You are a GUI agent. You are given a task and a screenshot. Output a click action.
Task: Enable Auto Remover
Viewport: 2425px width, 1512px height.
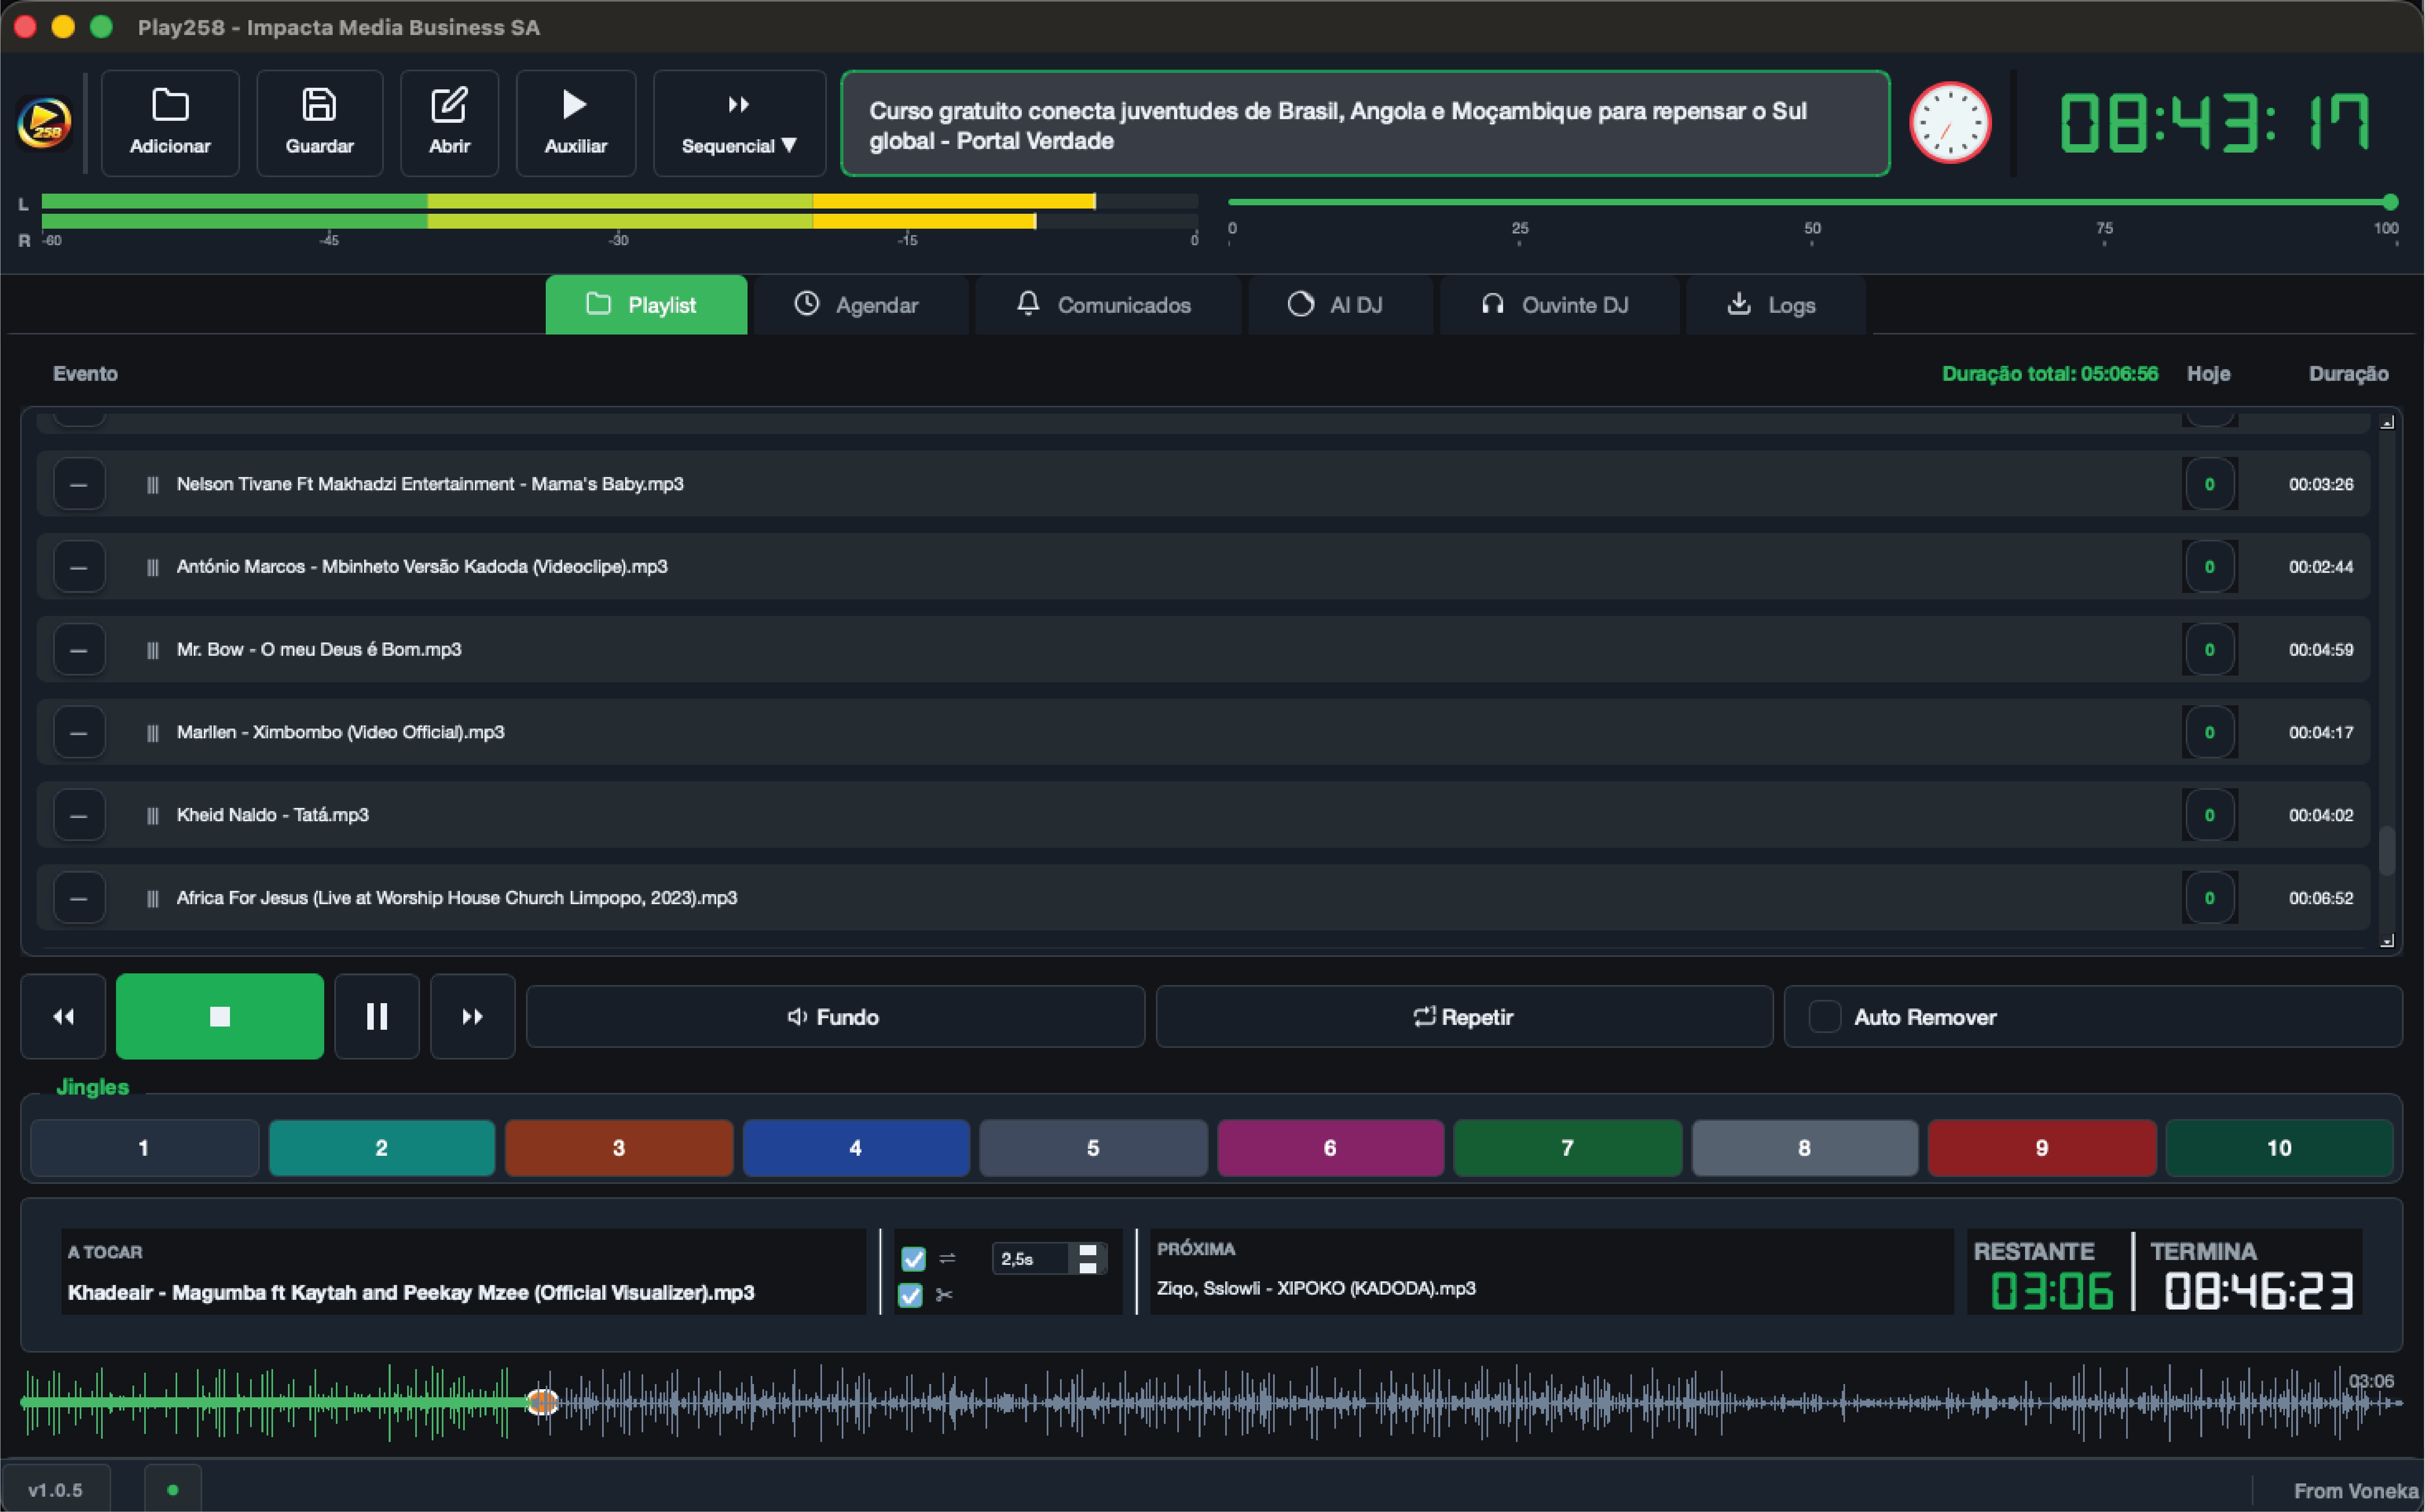pos(1826,1016)
